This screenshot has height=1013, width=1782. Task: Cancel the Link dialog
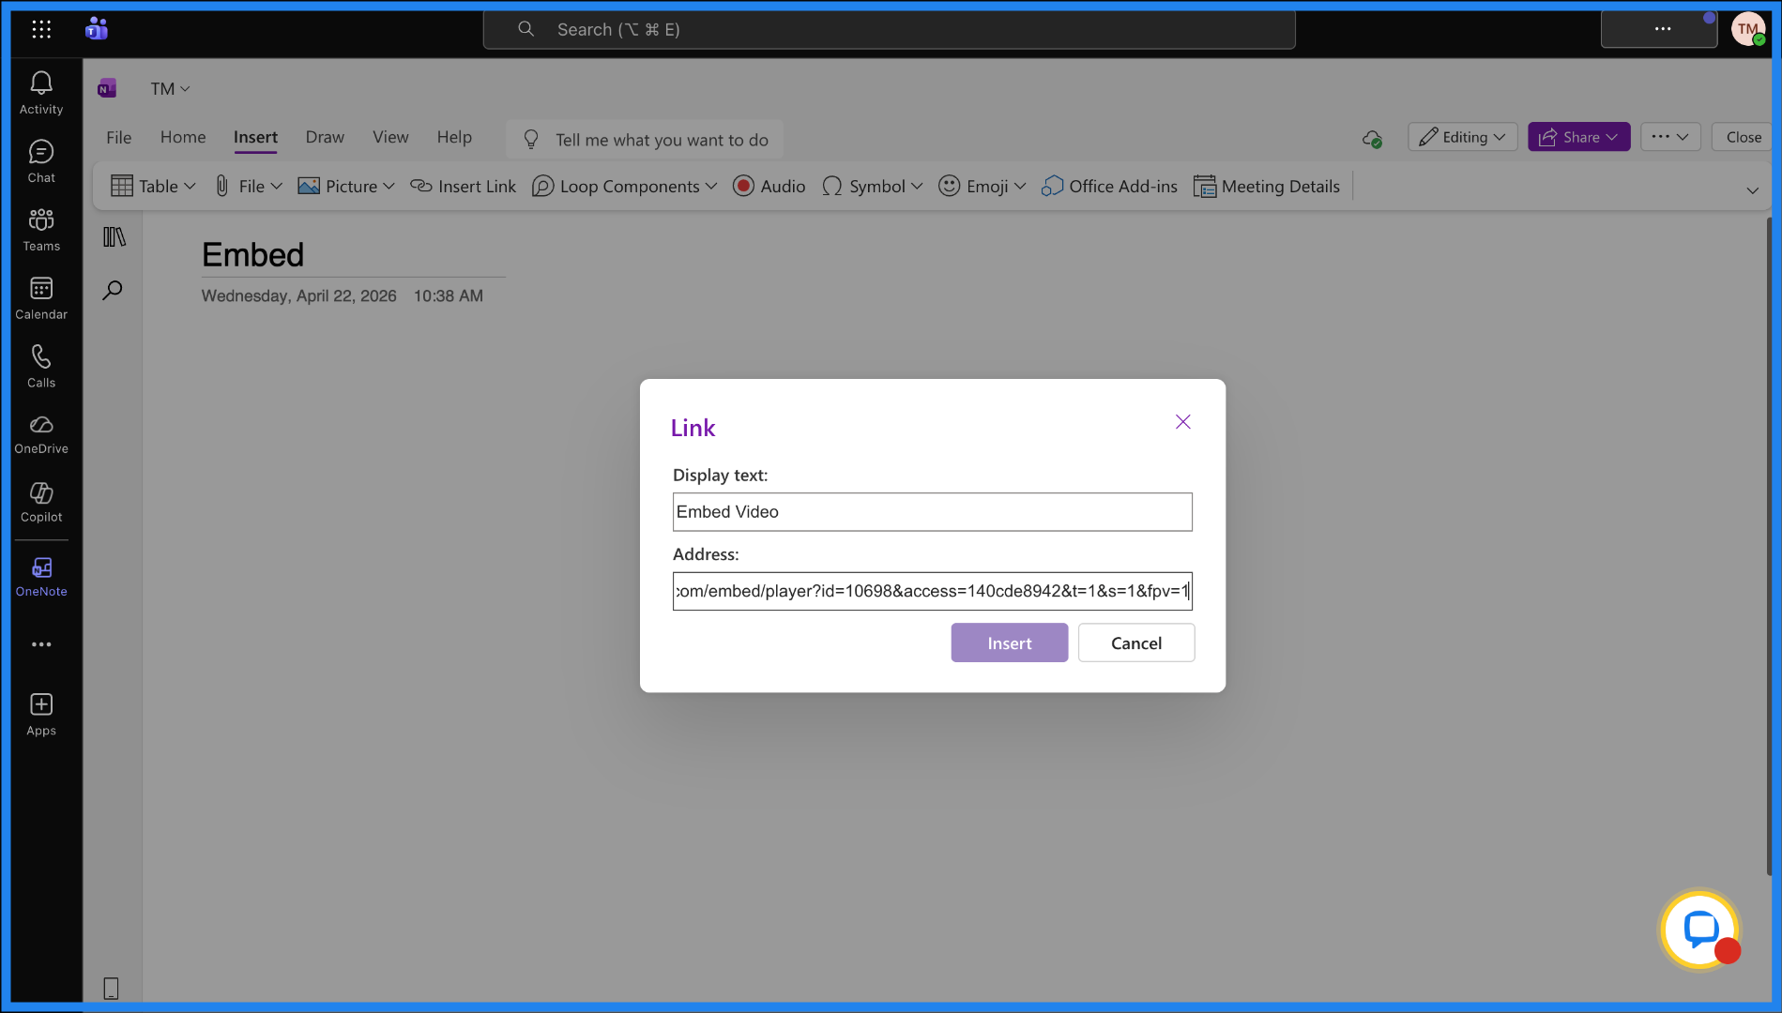point(1136,643)
